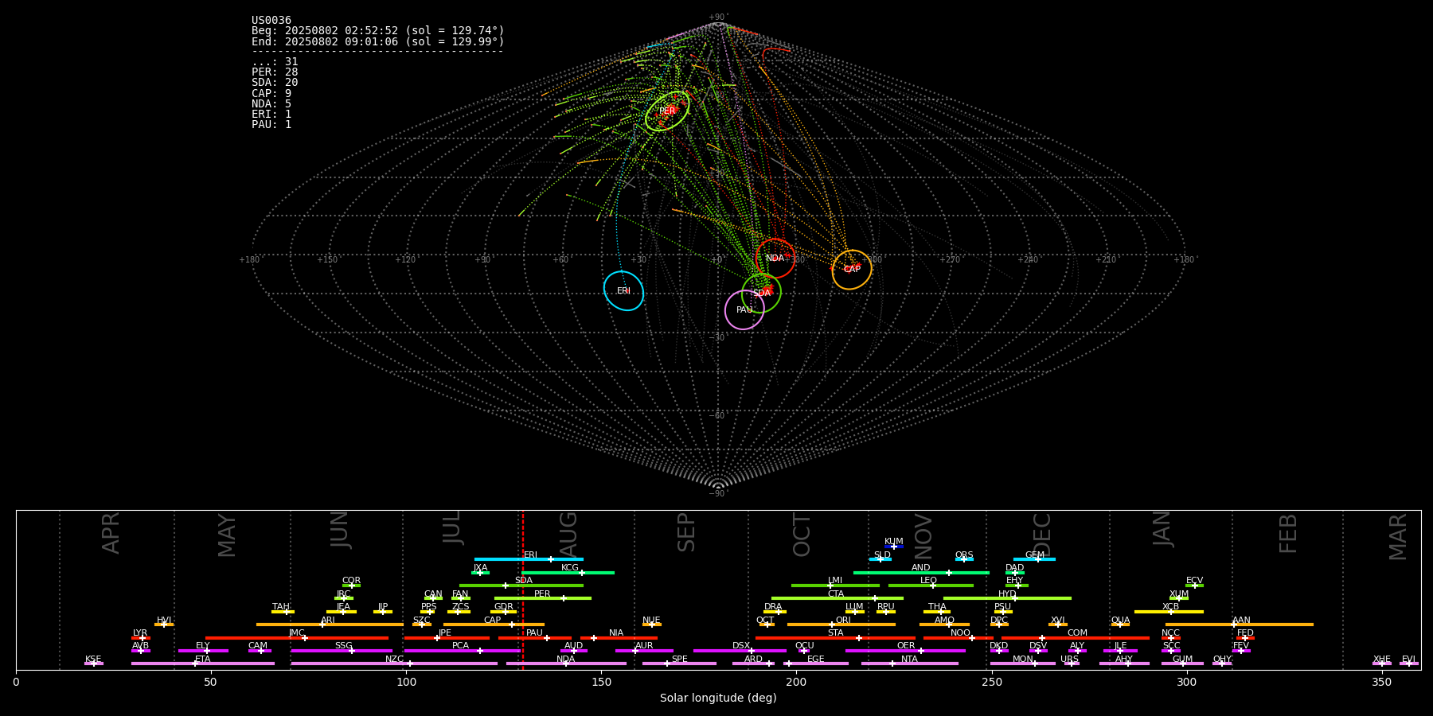Screen dimensions: 1433x716
Task: Click the station ID text US0036
Action: 271,21
